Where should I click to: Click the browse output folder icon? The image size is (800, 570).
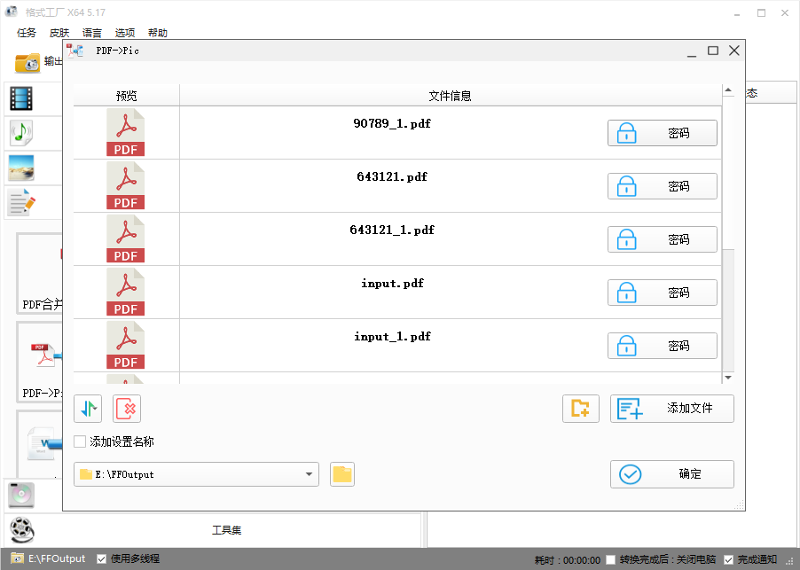pos(342,474)
